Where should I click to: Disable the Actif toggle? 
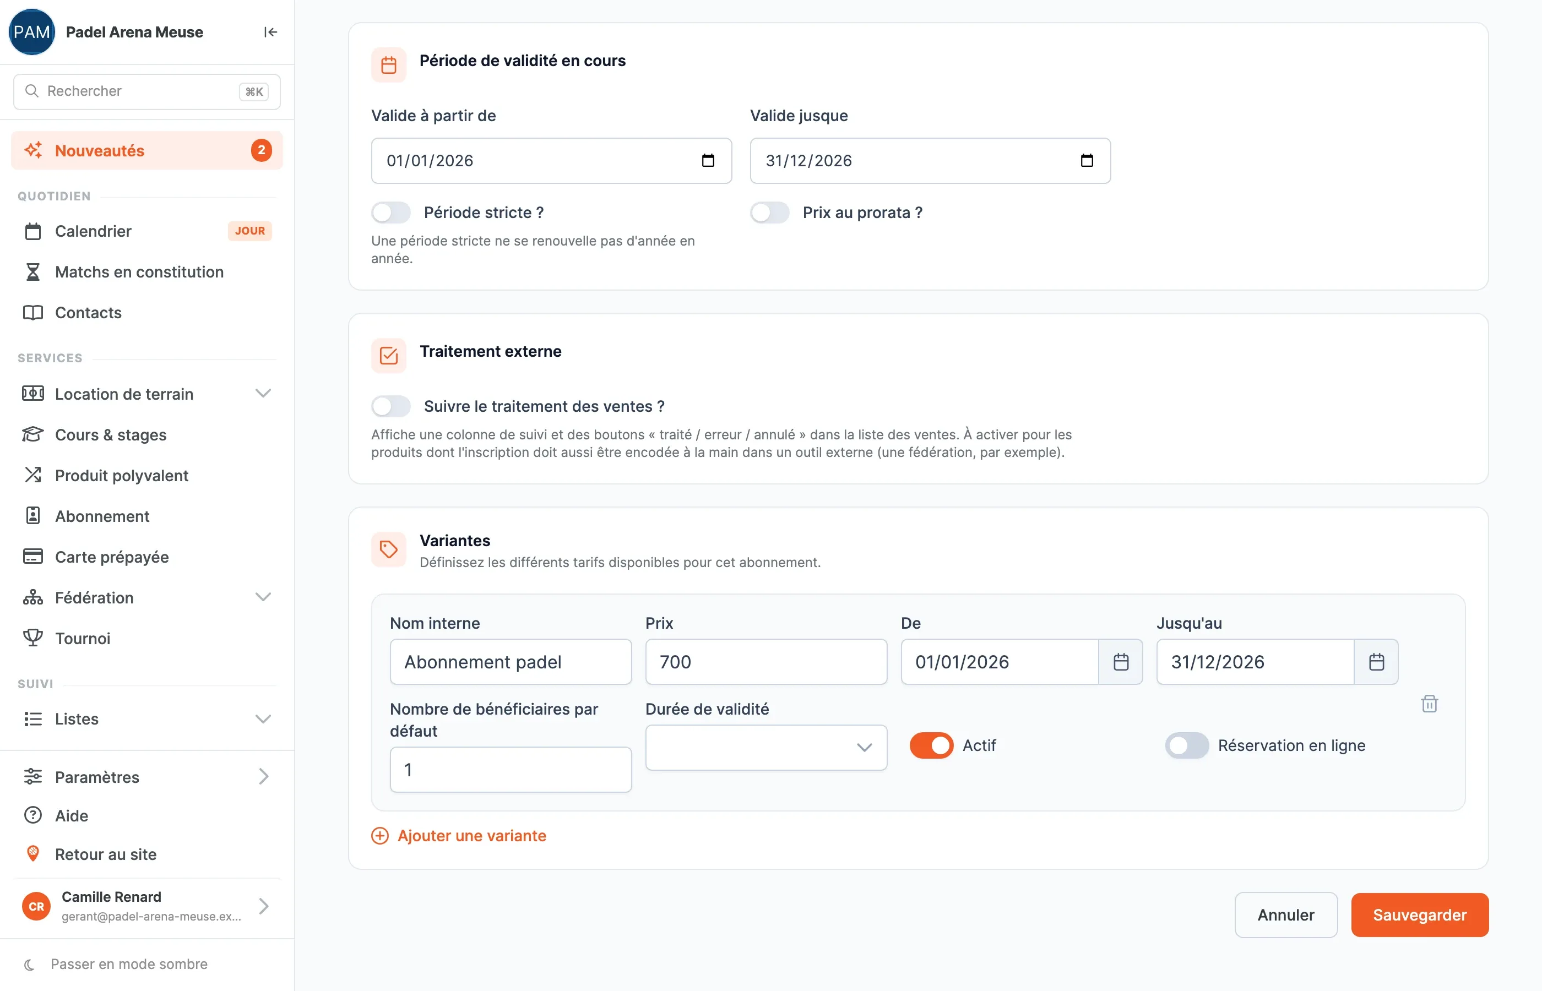pos(931,745)
